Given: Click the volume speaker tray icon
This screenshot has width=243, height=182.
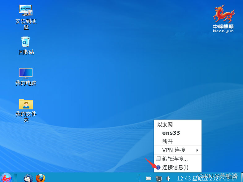Looking at the screenshot, I should pyautogui.click(x=168, y=178).
